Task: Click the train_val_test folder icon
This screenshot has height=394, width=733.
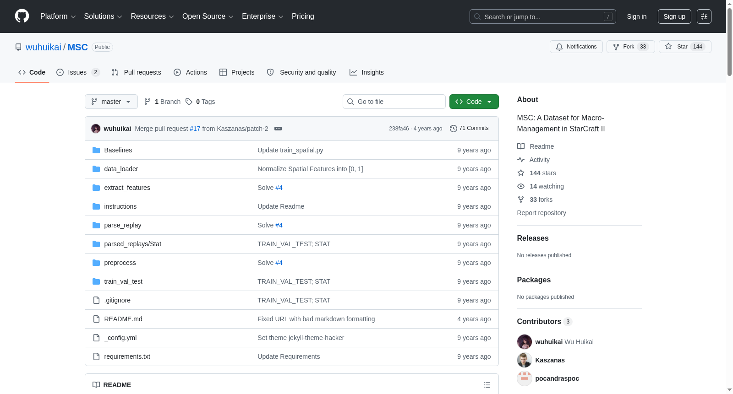Action: 96,281
